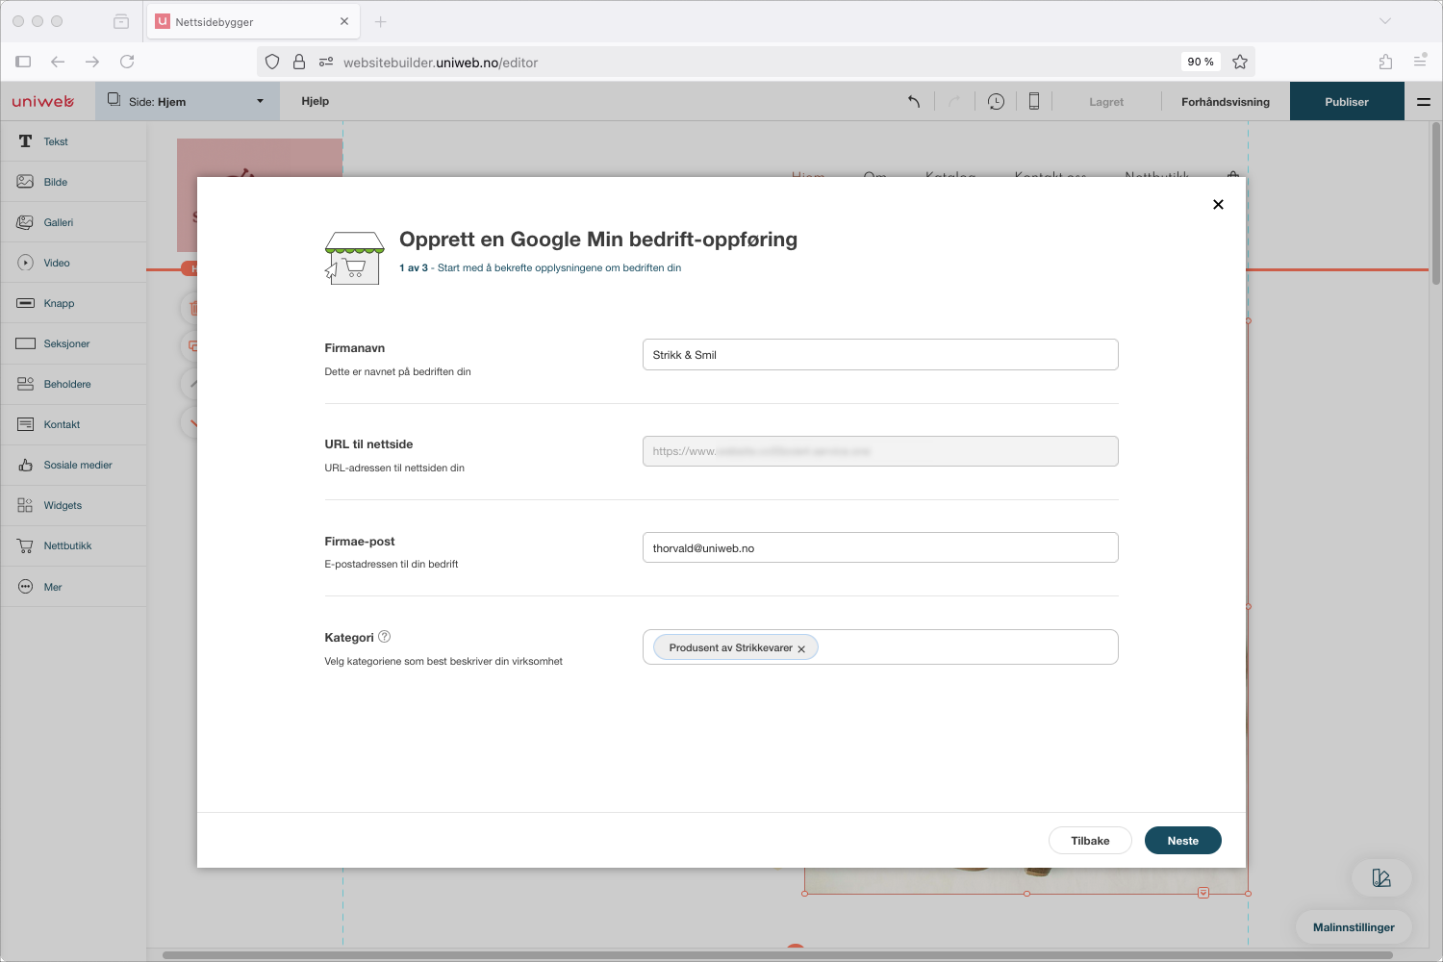The width and height of the screenshot is (1443, 962).
Task: Click the tracking protection shield icon
Action: [272, 62]
